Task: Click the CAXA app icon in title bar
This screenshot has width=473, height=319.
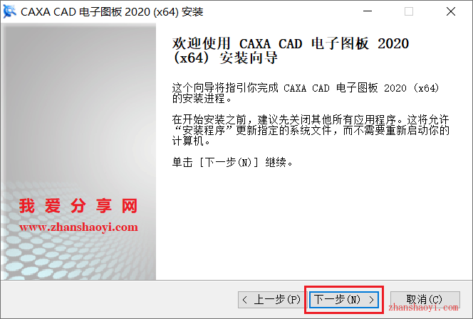Action: tap(10, 12)
